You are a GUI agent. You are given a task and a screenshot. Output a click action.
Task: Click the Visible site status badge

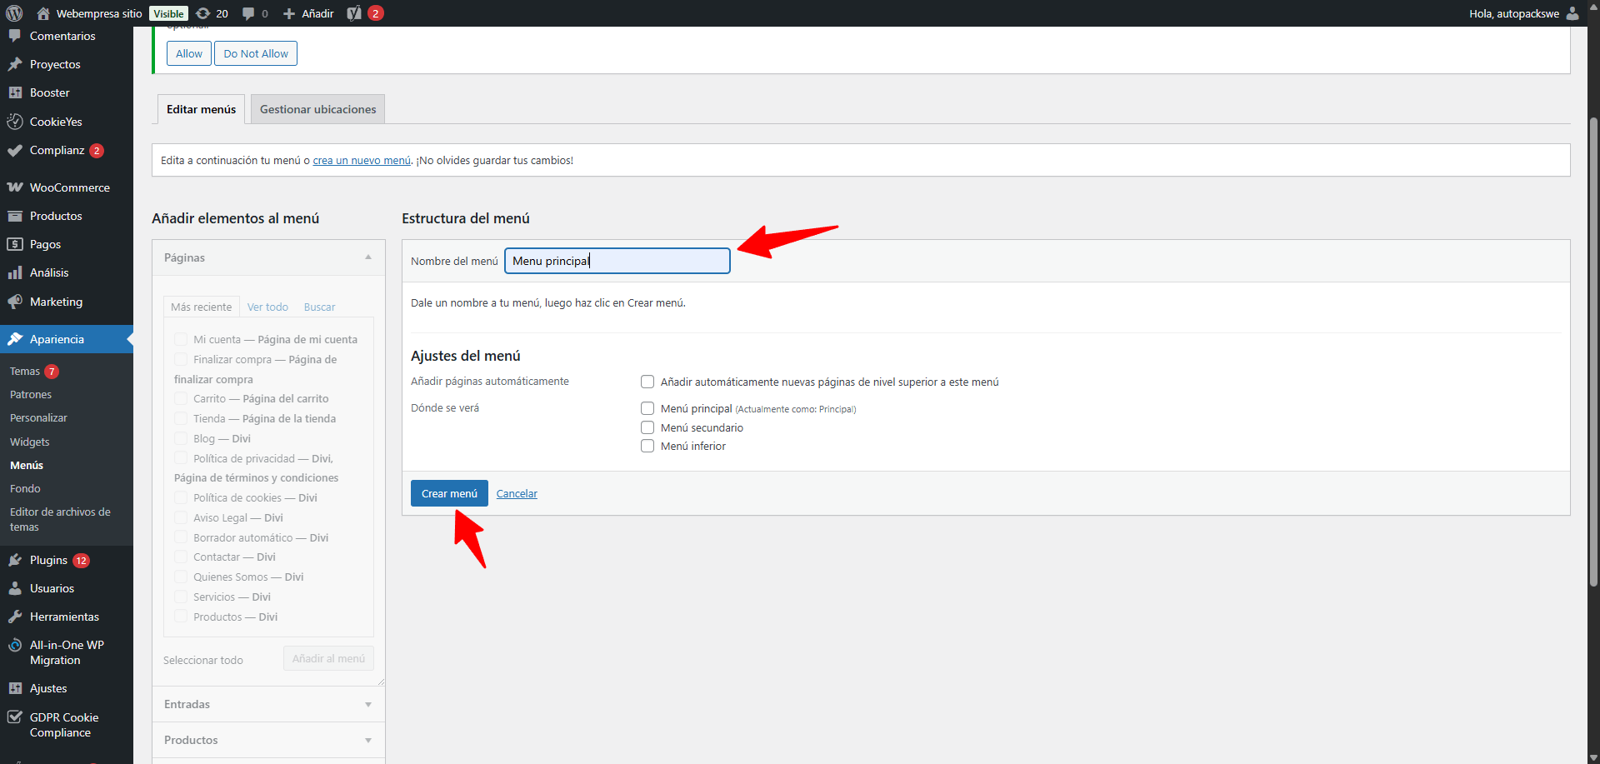click(x=168, y=13)
